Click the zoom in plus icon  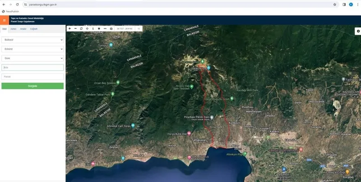coord(69,28)
